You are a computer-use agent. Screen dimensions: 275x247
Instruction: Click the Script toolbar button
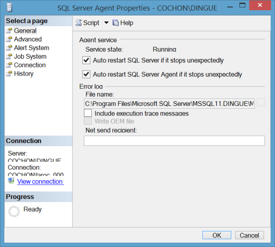click(88, 23)
